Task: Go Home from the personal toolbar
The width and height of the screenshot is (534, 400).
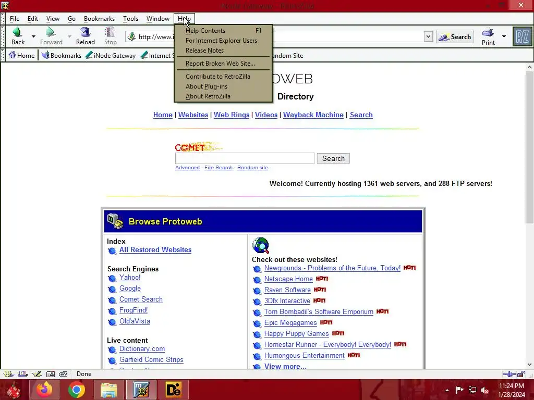Action: pos(21,55)
